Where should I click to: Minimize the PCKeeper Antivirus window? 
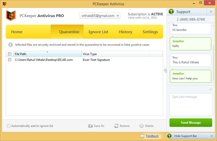194,3
